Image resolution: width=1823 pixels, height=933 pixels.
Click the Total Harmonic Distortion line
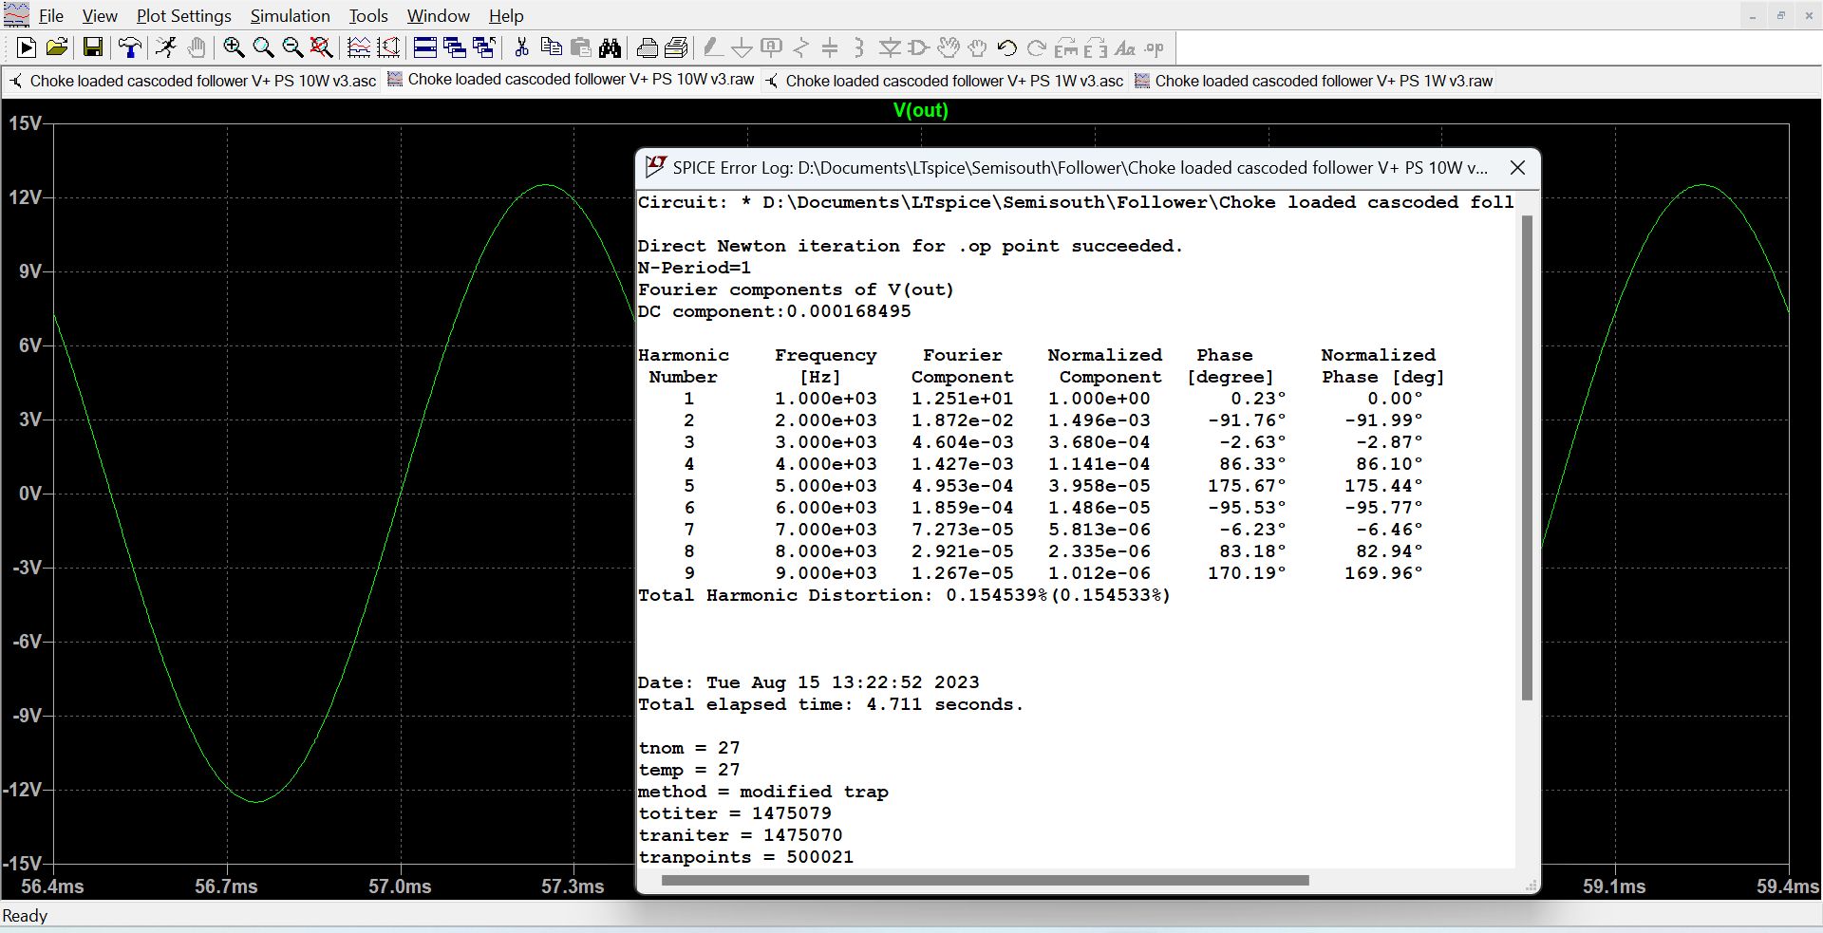pyautogui.click(x=904, y=595)
